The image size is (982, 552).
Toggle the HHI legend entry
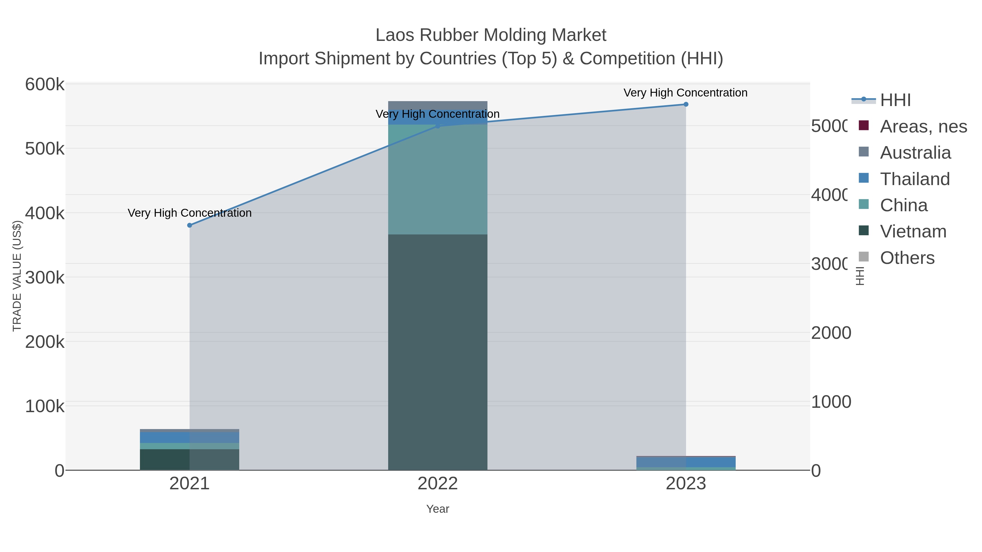(x=881, y=100)
